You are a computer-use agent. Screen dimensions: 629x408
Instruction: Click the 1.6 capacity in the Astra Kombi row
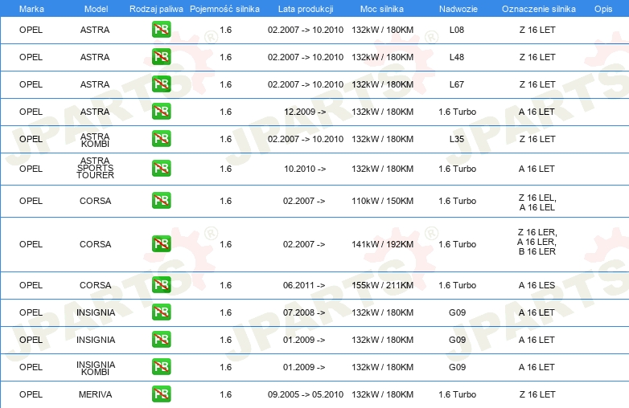[225, 139]
